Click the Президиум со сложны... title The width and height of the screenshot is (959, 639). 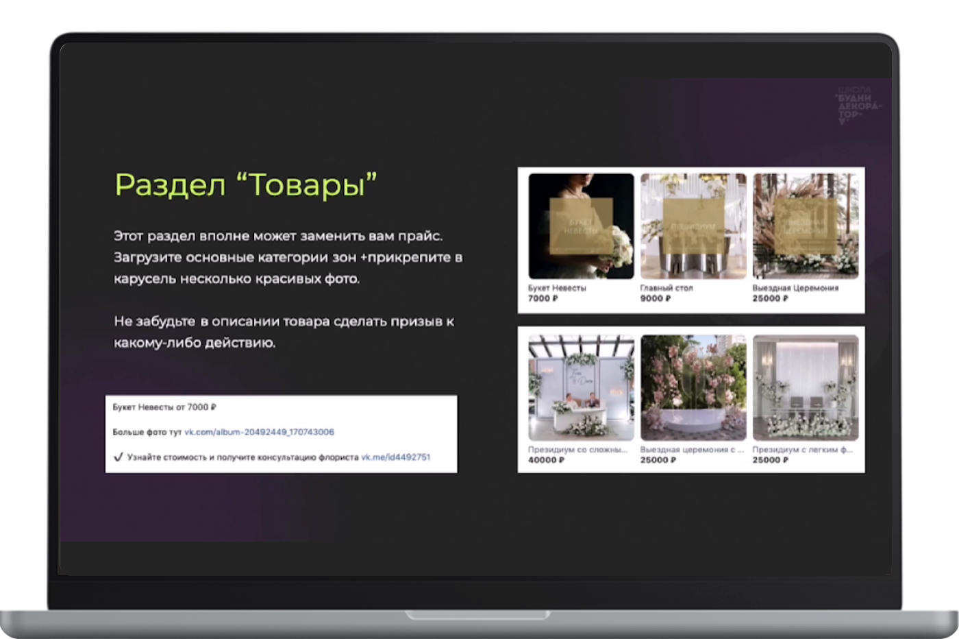click(x=577, y=450)
